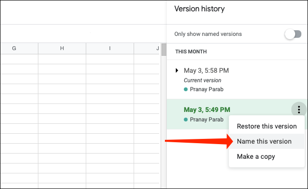Viewport: 308px width, 189px height.
Task: Click the Version history panel title
Action: (199, 9)
